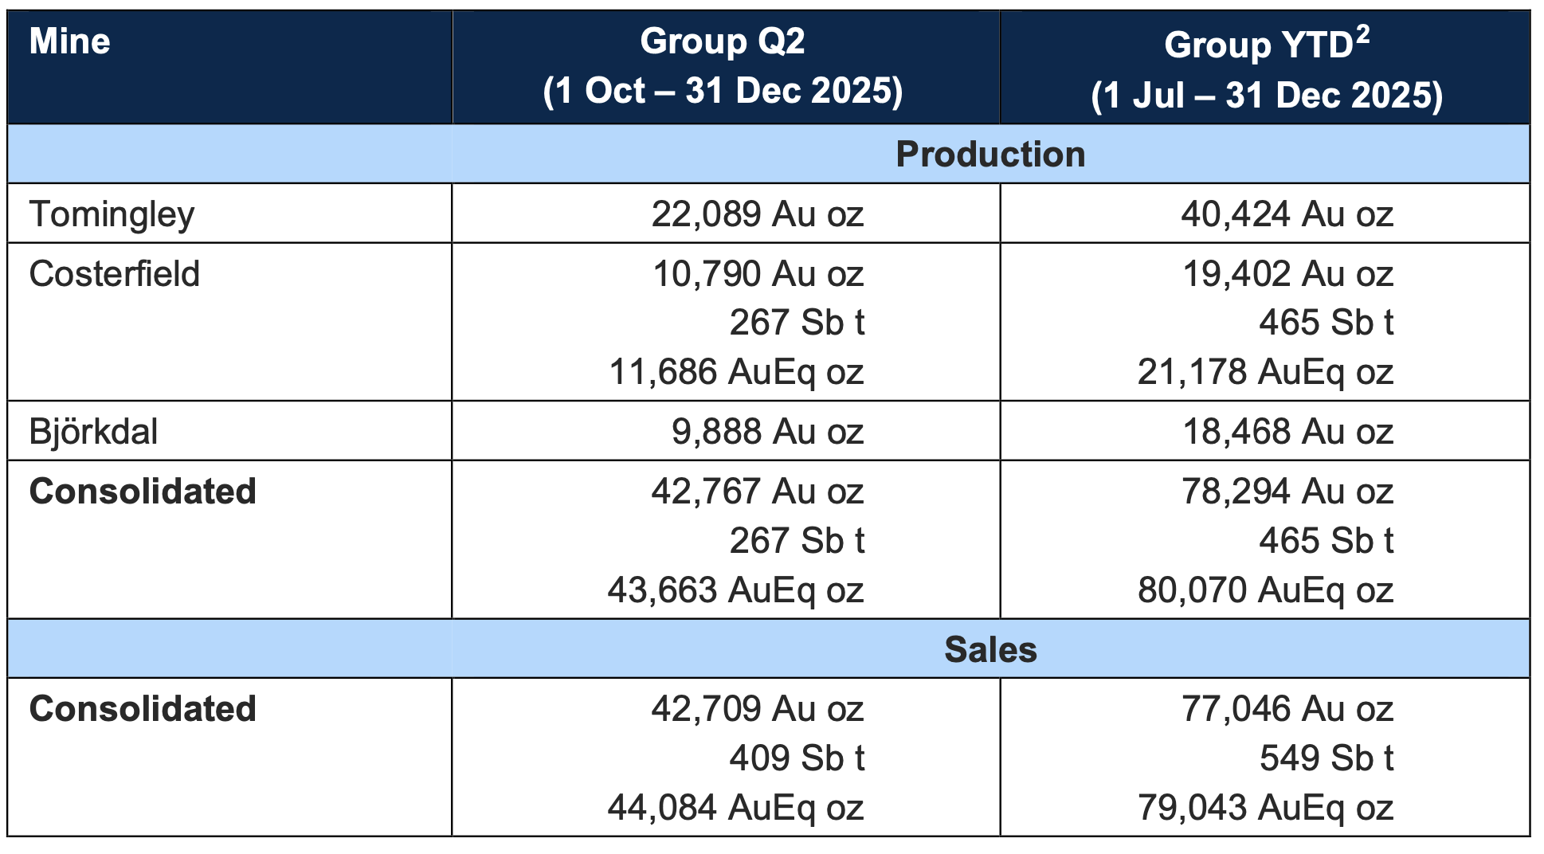
Task: Click the 409 Sb t sales value
Action: click(x=797, y=758)
